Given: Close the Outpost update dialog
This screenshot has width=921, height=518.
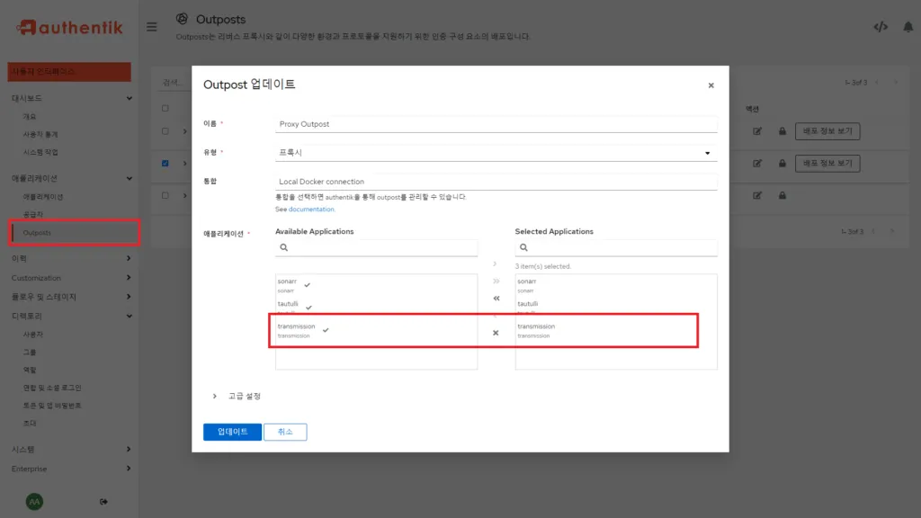Looking at the screenshot, I should click(x=711, y=85).
